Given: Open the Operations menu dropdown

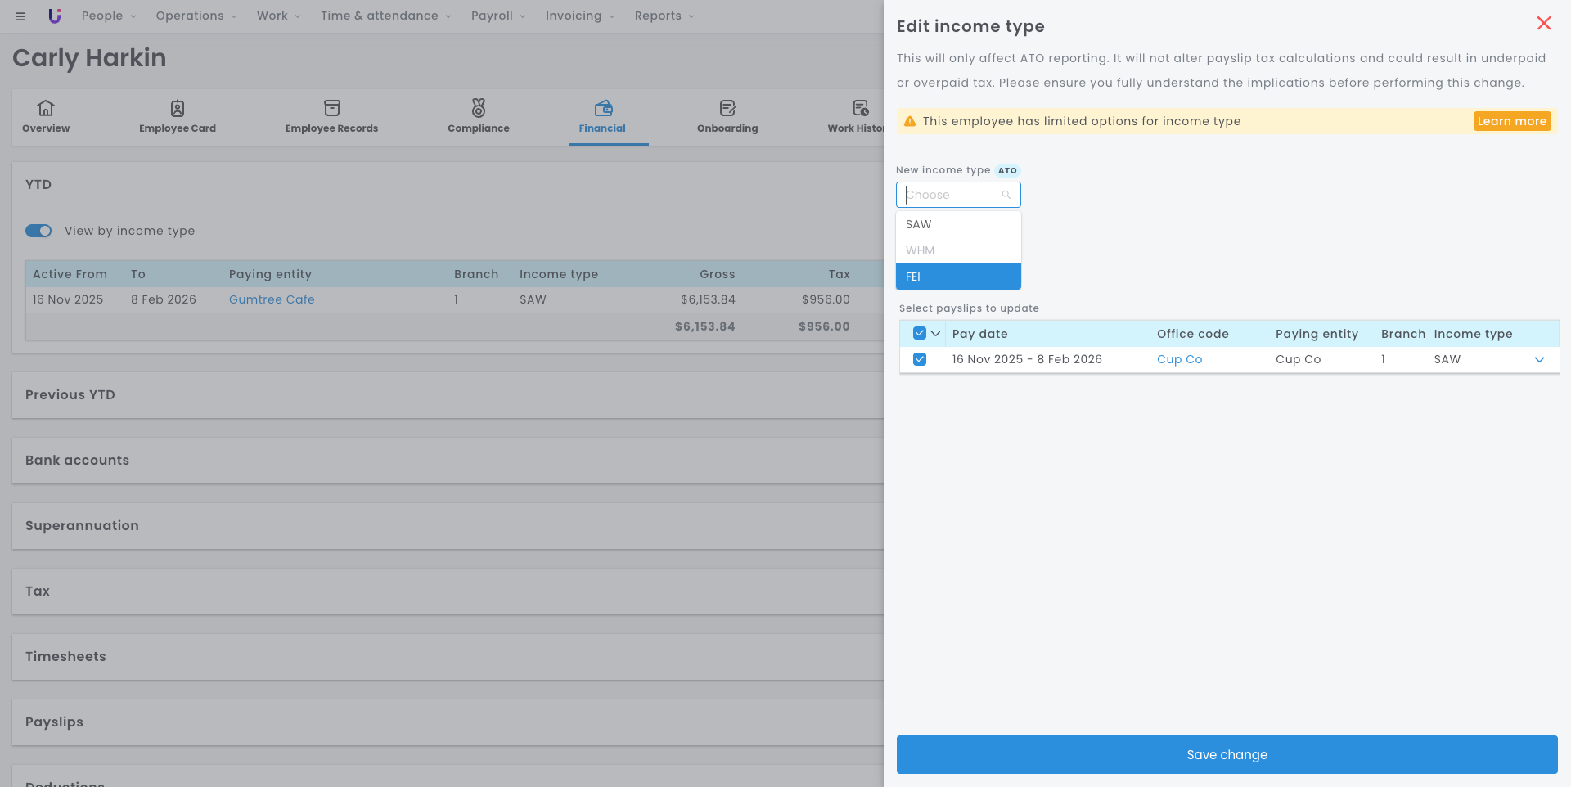Looking at the screenshot, I should (196, 16).
